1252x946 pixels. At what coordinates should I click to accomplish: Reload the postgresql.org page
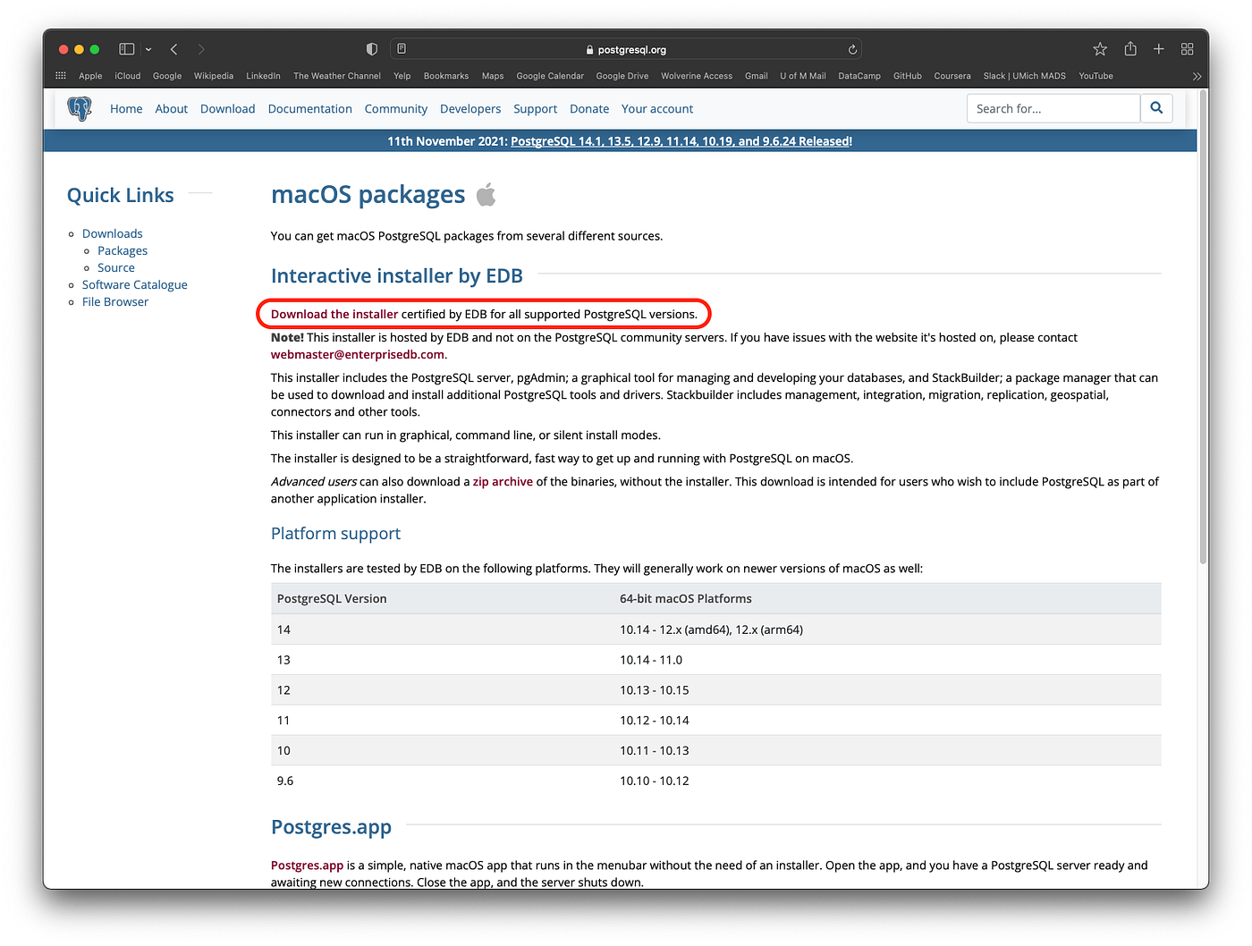point(852,49)
